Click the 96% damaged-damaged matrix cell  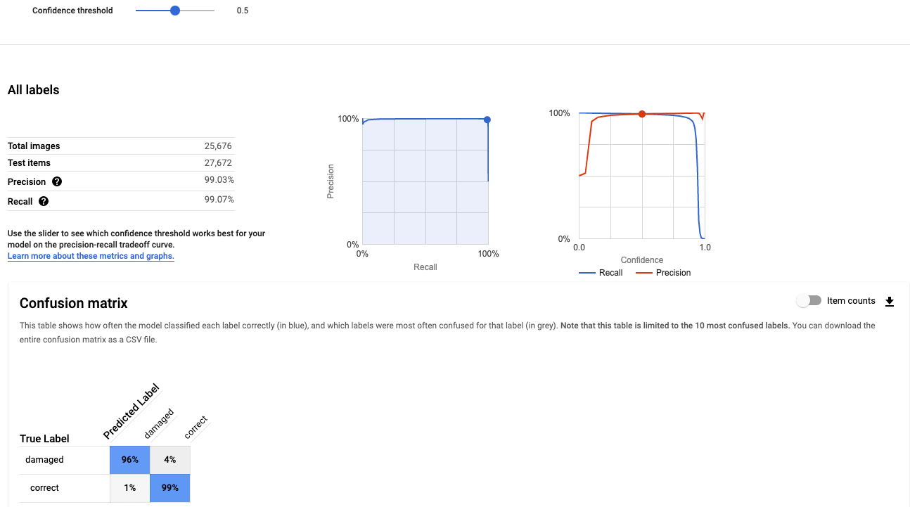(x=130, y=460)
